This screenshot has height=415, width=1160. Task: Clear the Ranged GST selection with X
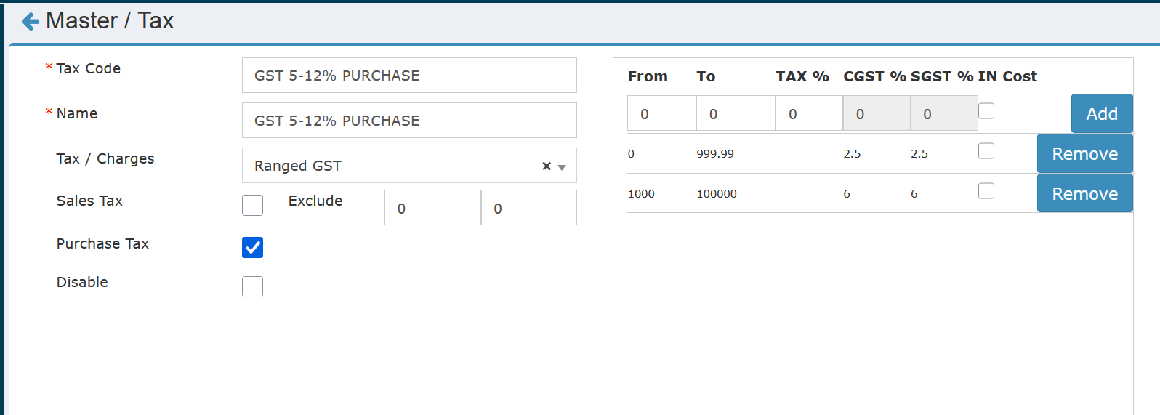pyautogui.click(x=547, y=166)
